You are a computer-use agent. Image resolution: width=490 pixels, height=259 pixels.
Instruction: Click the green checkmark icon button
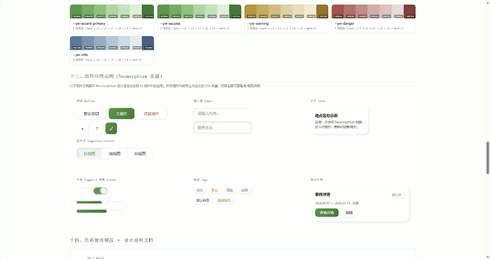[x=111, y=128]
